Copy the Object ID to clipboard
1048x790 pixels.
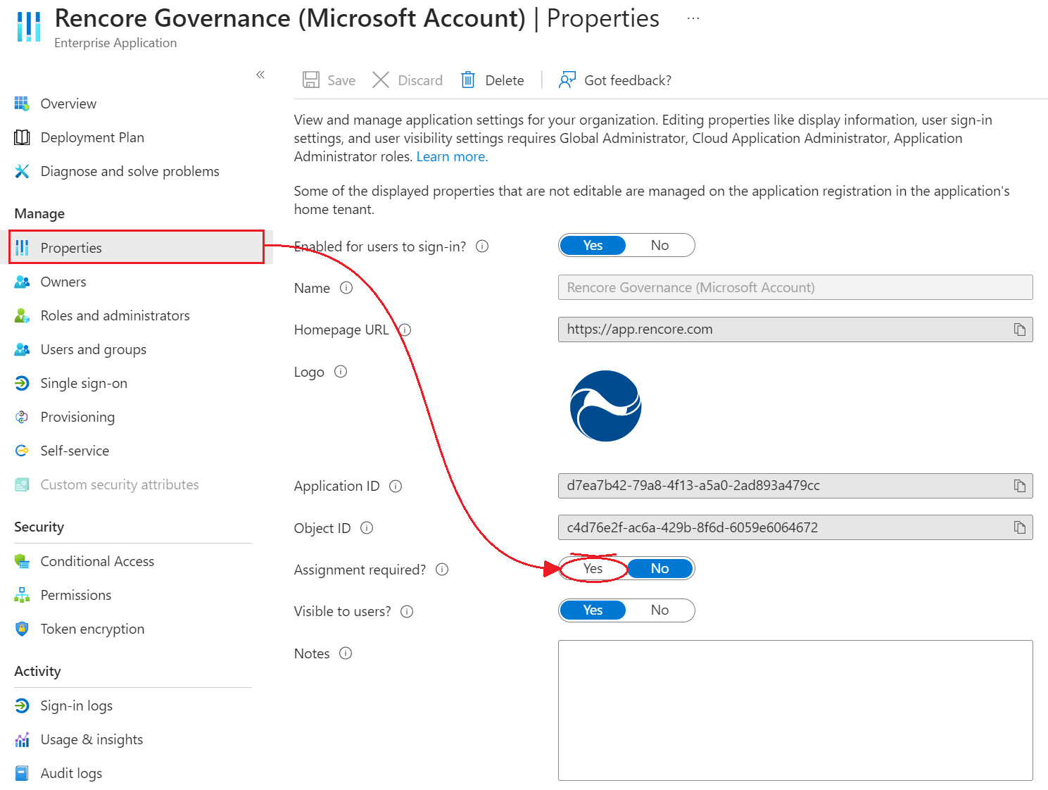pyautogui.click(x=1019, y=527)
